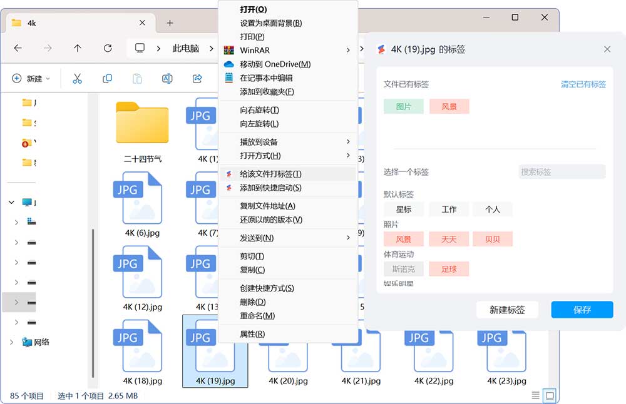
Task: Click the 搜索标签 search field
Action: [x=562, y=171]
